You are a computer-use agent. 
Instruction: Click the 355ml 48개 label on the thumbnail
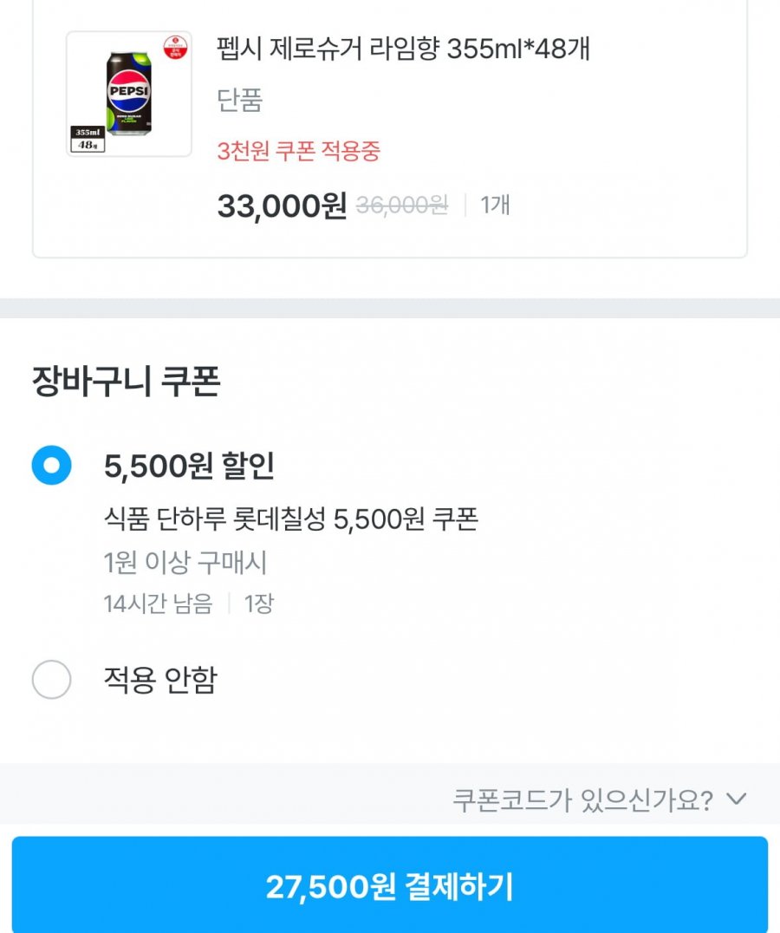point(88,139)
